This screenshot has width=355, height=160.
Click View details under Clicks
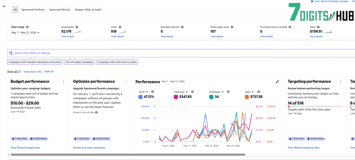point(117,36)
